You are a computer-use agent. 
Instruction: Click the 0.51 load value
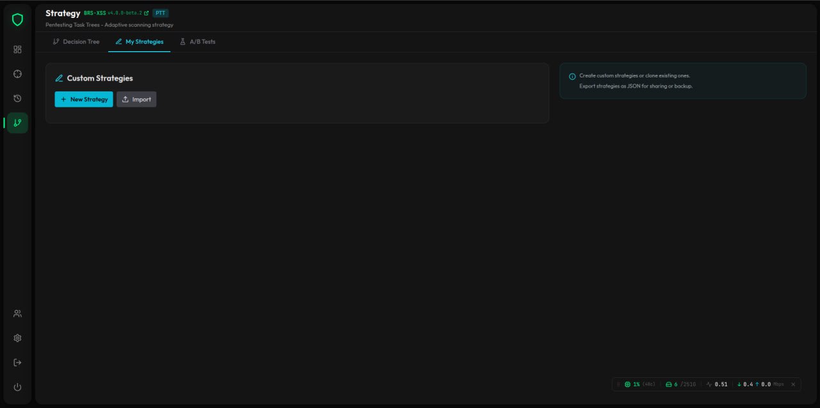(x=721, y=384)
